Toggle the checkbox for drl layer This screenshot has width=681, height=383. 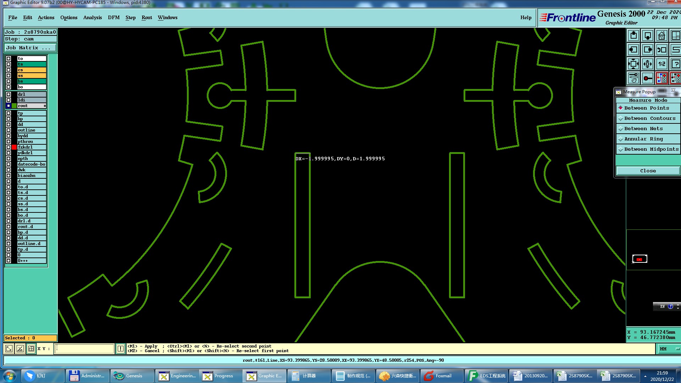pos(9,94)
